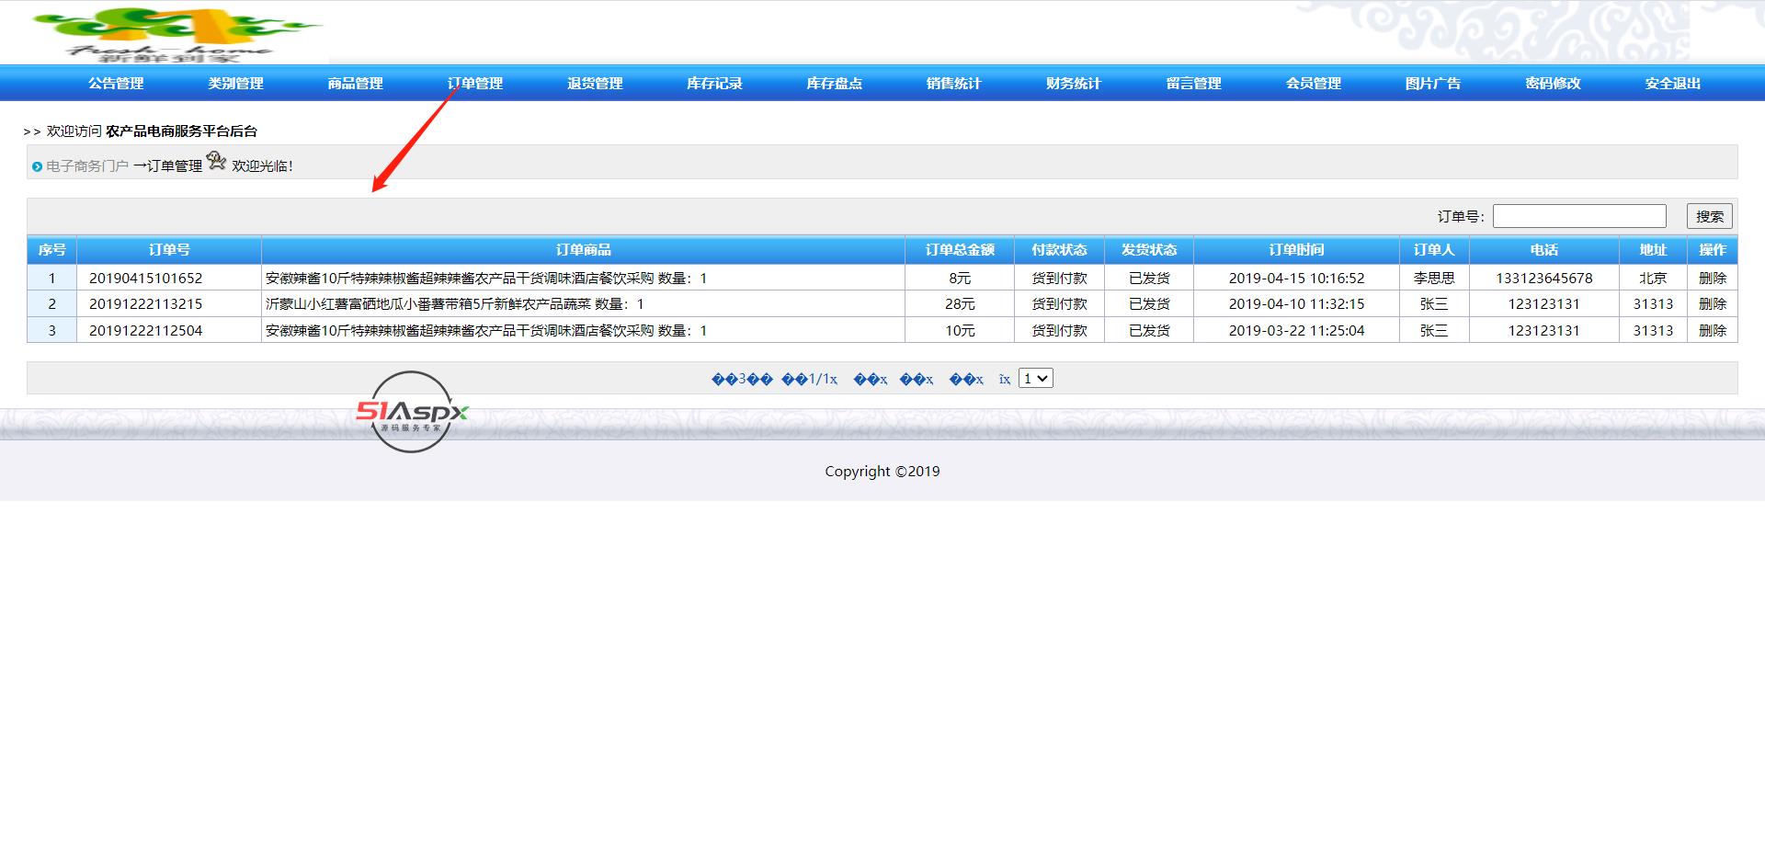
Task: Click the 地址 column header
Action: click(1653, 250)
